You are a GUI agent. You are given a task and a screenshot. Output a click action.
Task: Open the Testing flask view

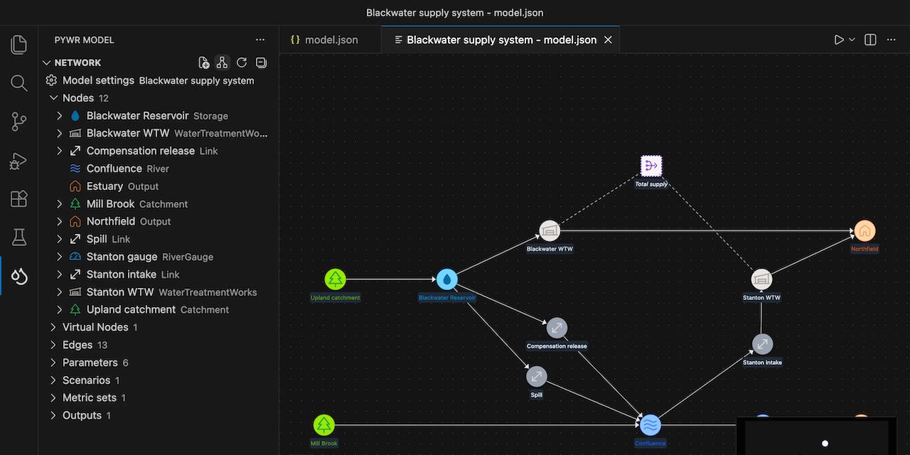pyautogui.click(x=19, y=237)
